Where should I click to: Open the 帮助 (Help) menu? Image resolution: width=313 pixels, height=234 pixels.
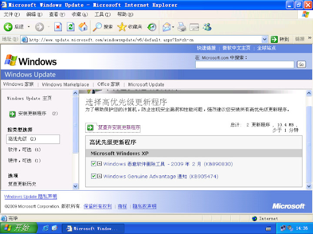point(125,14)
